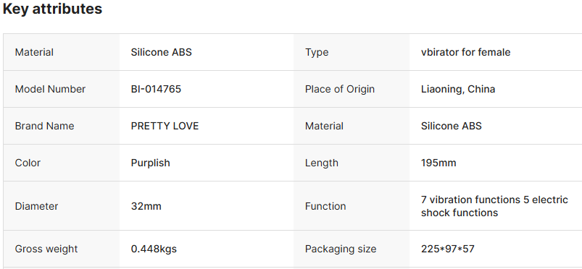Click the 225*97*57 packaging size value
This screenshot has height=269, width=582.
tap(448, 249)
